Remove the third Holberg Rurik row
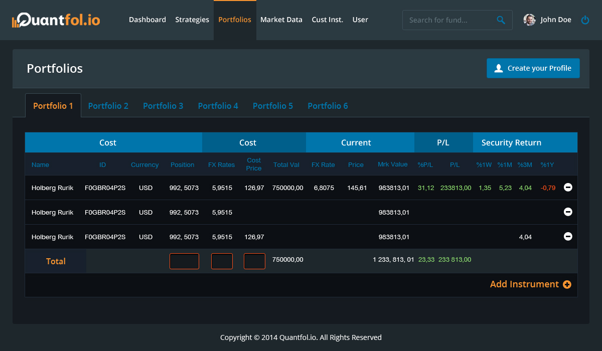The width and height of the screenshot is (602, 351). point(568,236)
